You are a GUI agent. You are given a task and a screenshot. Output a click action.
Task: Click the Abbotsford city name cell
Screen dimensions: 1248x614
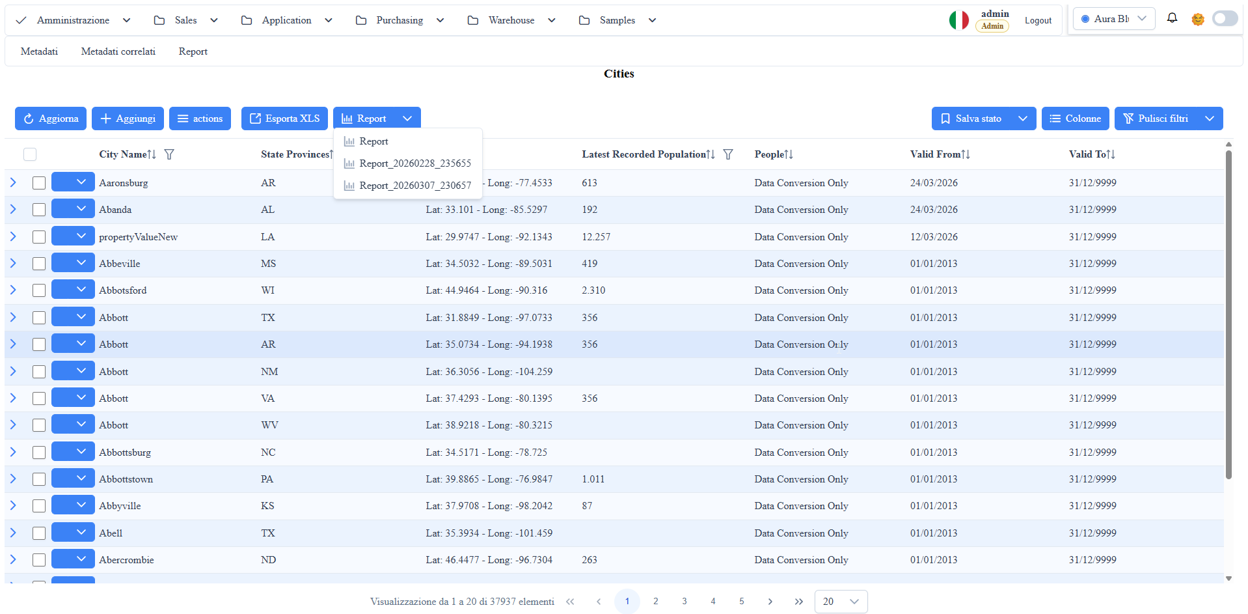[123, 290]
